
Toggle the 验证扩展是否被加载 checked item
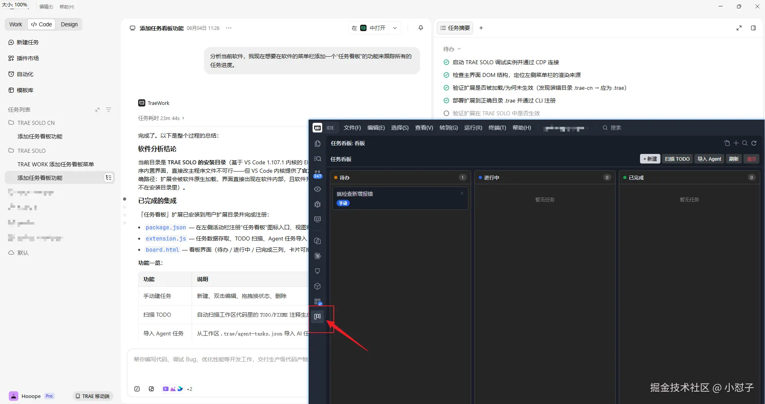446,88
